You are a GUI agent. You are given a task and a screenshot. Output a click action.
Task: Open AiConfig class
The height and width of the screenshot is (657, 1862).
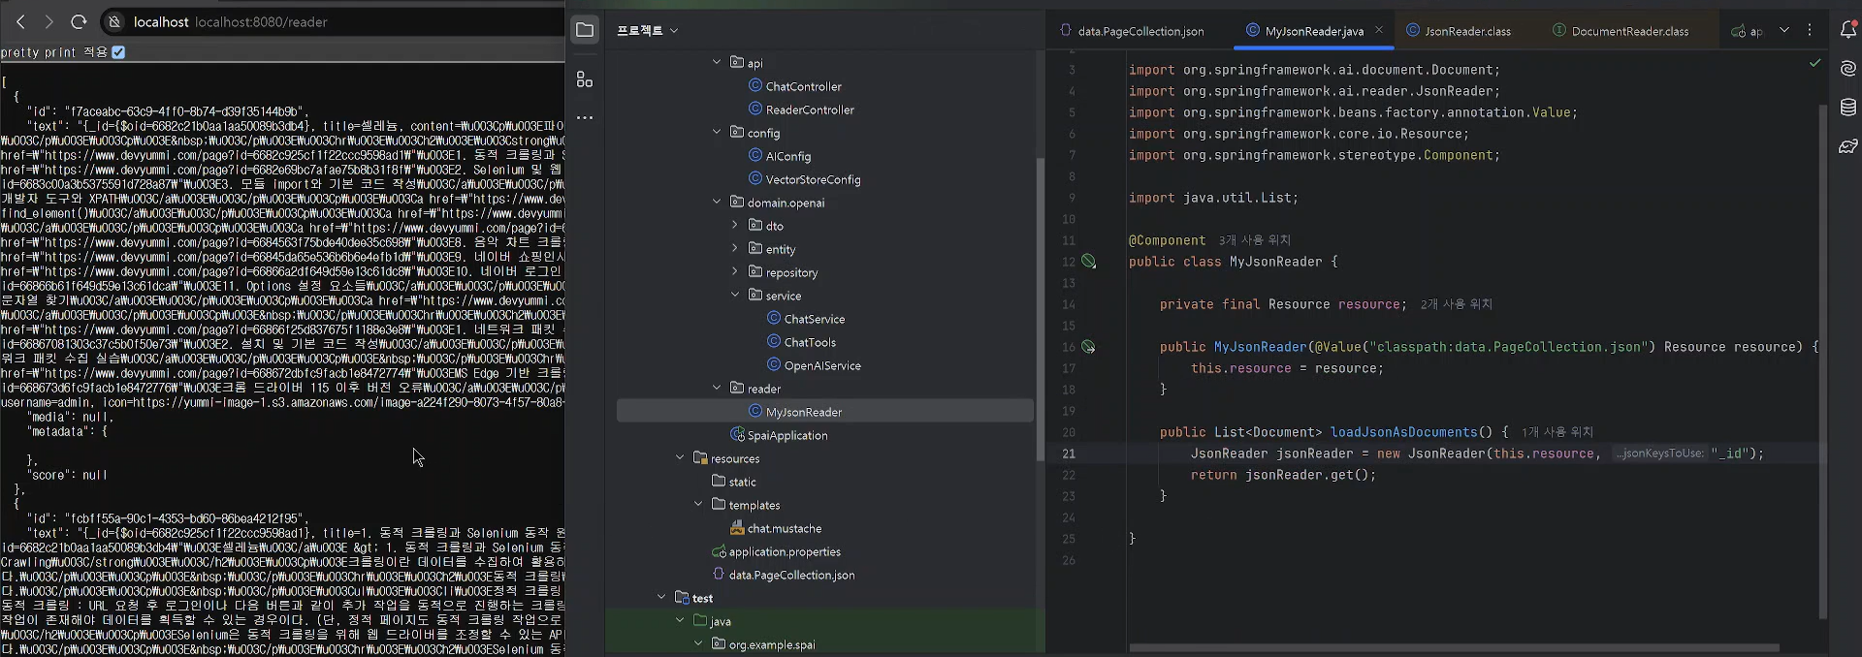[787, 156]
